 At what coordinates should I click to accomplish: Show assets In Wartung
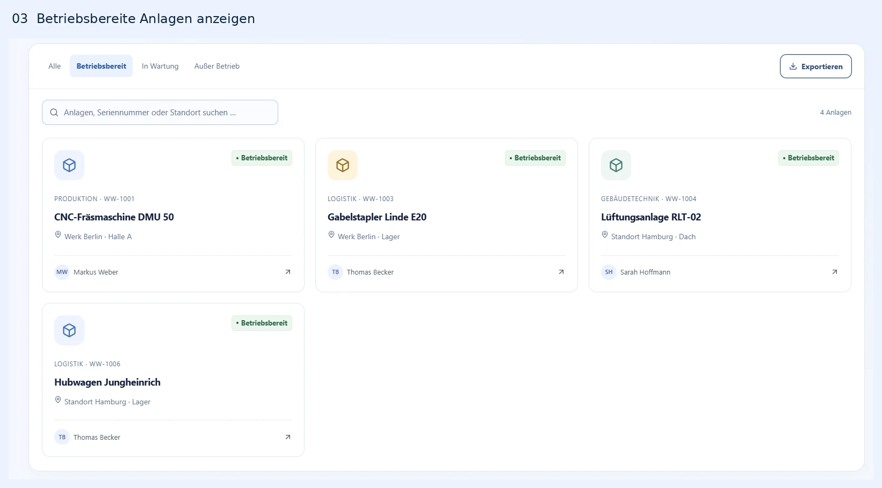160,66
